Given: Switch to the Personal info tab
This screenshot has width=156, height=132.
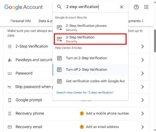Looking at the screenshot, I should coord(21,21).
